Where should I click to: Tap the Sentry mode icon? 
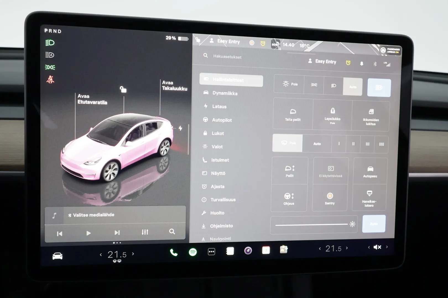tap(330, 198)
